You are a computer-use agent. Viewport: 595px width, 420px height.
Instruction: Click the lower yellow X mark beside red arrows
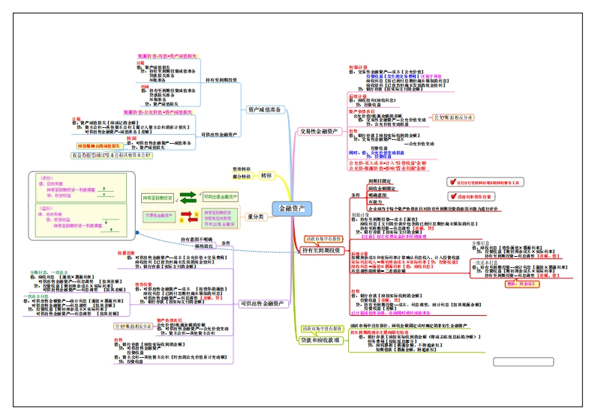182,220
